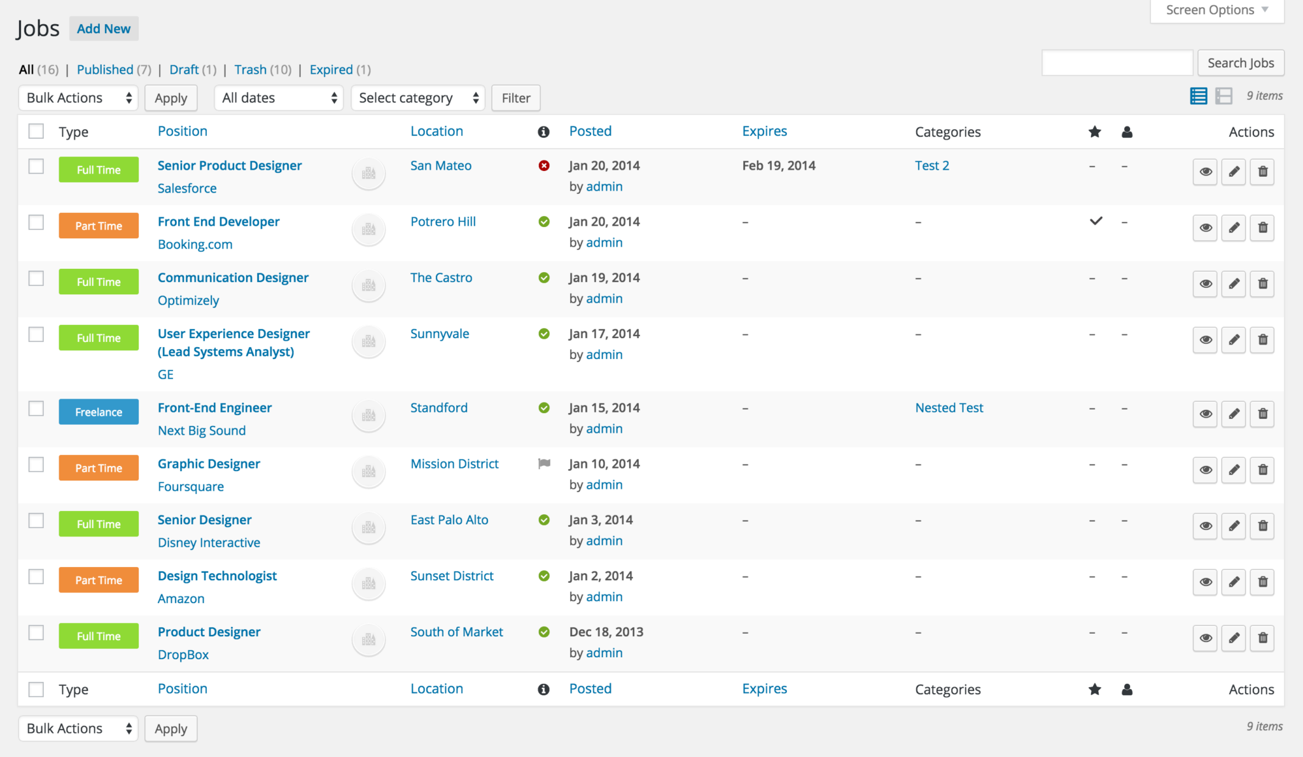Open the All dates dropdown
This screenshot has width=1303, height=757.
[x=278, y=98]
